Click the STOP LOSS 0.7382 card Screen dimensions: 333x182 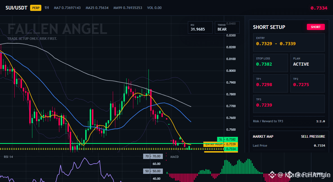[270, 63]
